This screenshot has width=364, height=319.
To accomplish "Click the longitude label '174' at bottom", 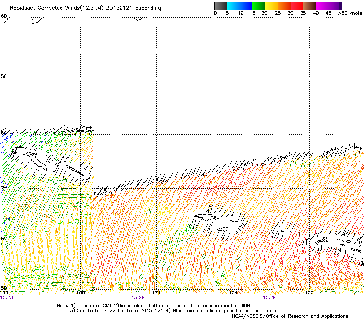I will point(233,292).
